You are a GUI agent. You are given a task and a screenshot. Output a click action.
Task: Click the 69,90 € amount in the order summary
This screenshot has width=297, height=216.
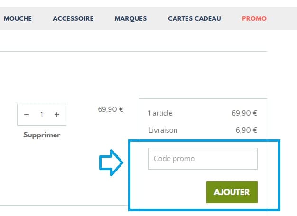[244, 113]
